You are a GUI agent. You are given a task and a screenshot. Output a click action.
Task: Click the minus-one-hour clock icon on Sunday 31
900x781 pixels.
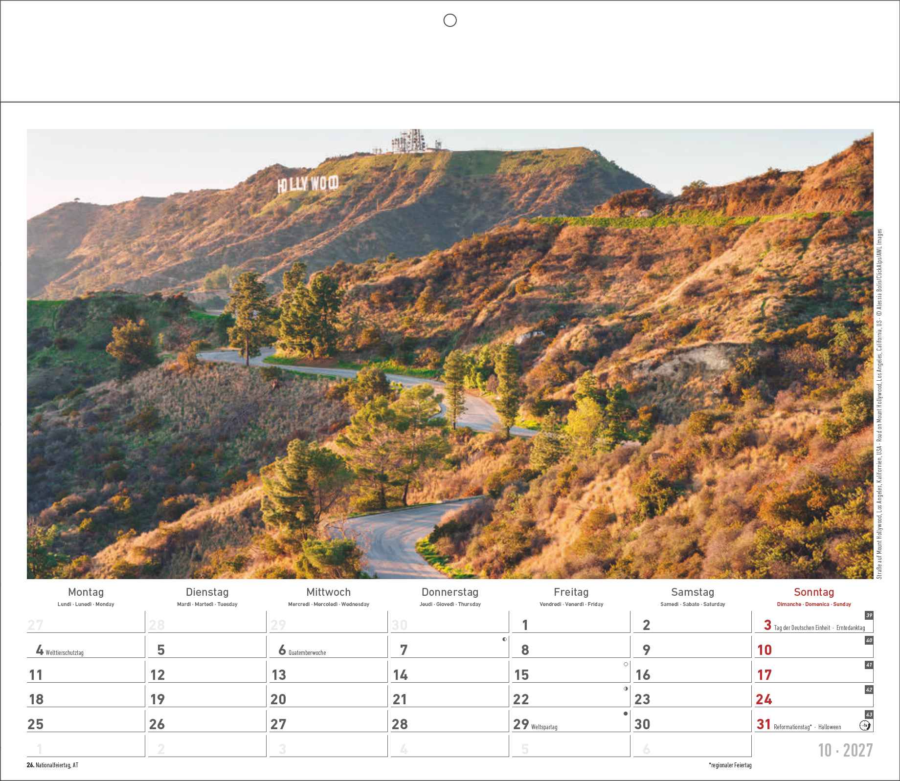[865, 725]
